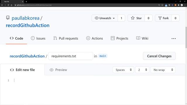The height and width of the screenshot is (105, 187).
Task: Click the browser back arrow
Action: tap(2, 5)
